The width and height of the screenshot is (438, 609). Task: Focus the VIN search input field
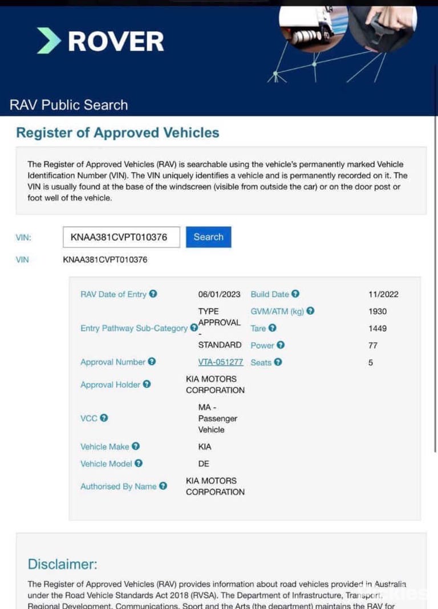coord(121,237)
